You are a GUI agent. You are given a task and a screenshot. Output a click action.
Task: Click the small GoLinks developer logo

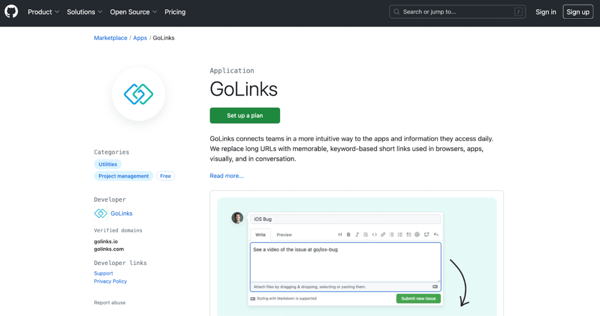point(101,213)
